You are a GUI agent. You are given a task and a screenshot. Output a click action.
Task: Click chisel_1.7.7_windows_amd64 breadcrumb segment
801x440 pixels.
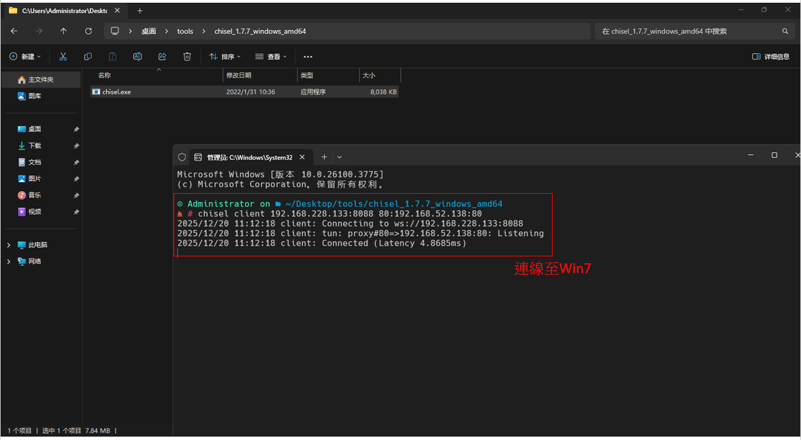tap(259, 31)
